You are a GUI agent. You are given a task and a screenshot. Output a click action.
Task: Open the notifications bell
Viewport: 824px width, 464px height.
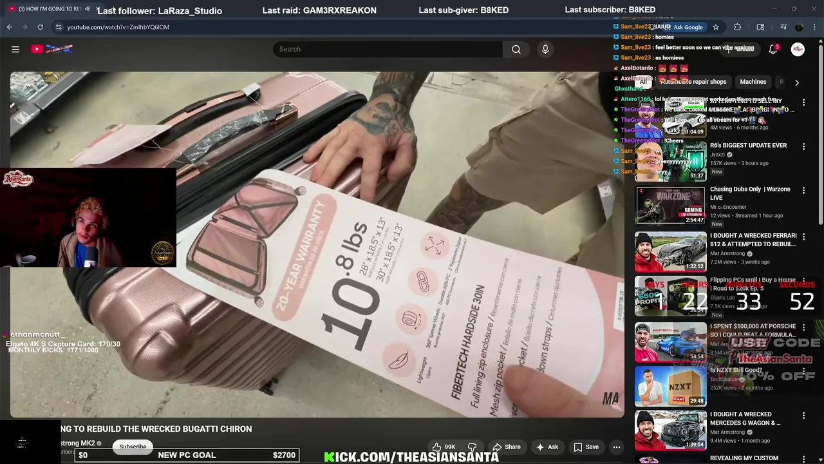[x=773, y=50]
